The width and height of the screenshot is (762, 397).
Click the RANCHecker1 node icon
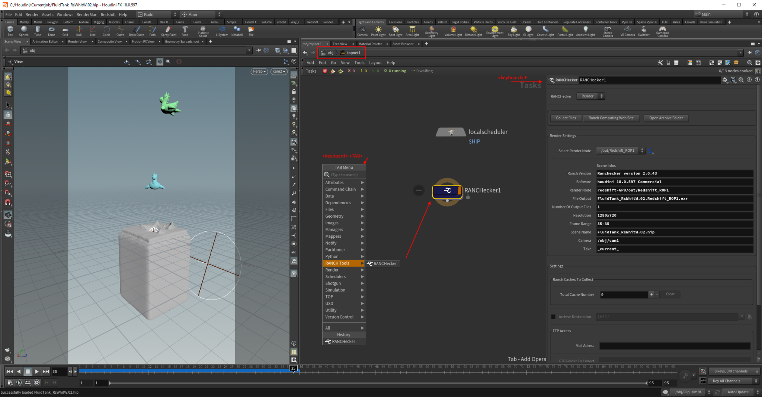pos(447,191)
